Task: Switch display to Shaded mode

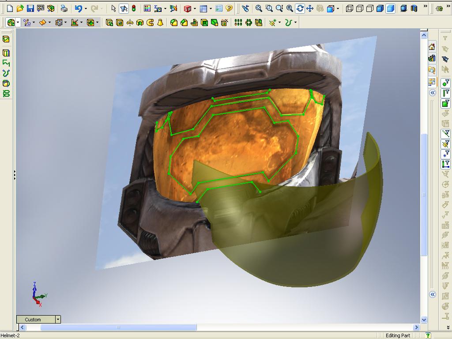Action: pos(390,9)
